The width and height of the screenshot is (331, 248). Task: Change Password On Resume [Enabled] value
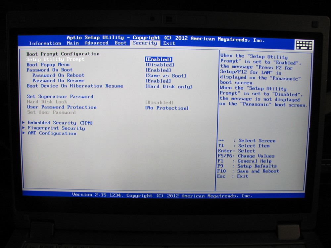[158, 81]
